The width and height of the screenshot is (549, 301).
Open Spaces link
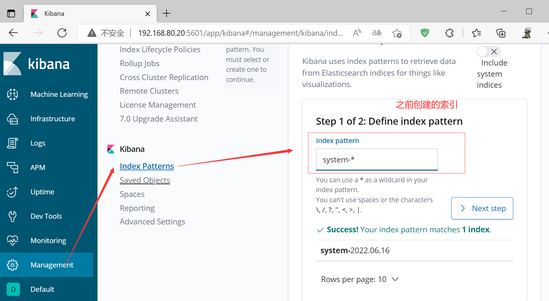click(132, 194)
